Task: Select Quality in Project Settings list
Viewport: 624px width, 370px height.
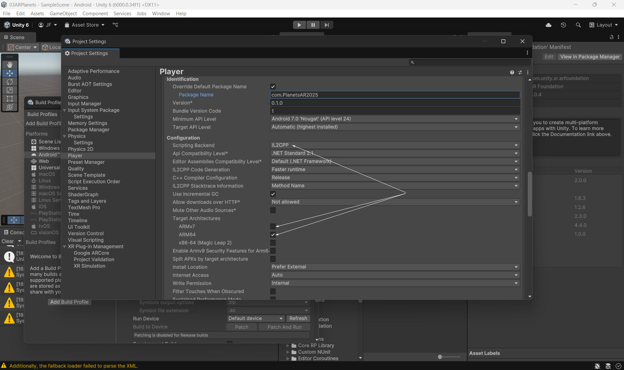Action: pyautogui.click(x=76, y=168)
